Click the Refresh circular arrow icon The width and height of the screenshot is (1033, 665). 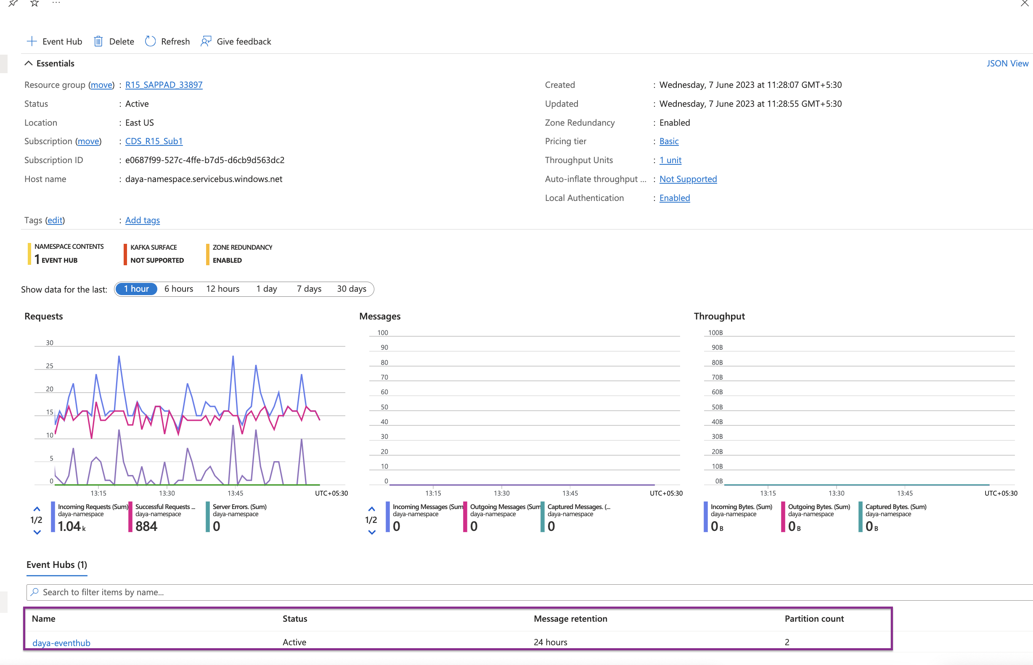150,42
